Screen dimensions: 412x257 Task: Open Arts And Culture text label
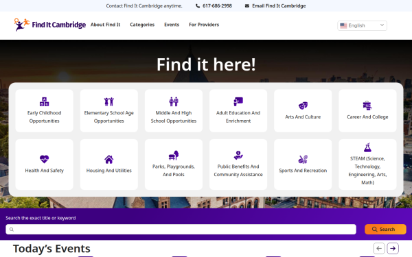tap(303, 117)
